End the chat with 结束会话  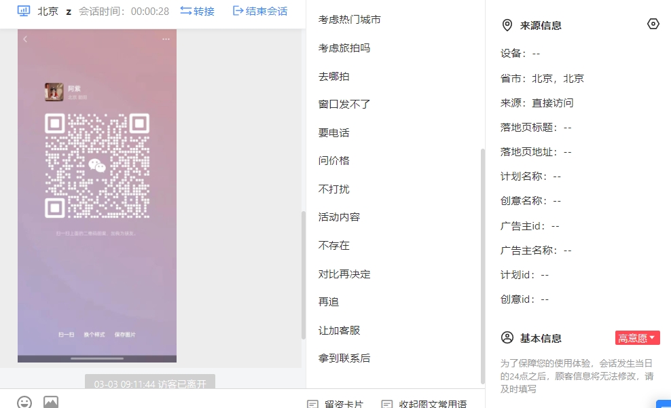(x=259, y=11)
